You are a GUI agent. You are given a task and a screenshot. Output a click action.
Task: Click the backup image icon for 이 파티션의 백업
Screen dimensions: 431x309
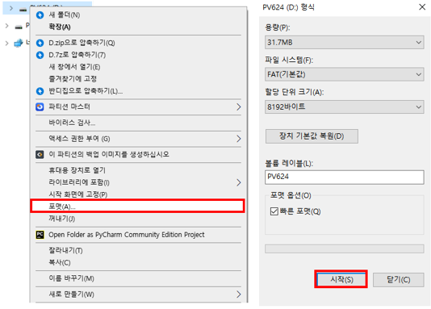[x=40, y=154]
